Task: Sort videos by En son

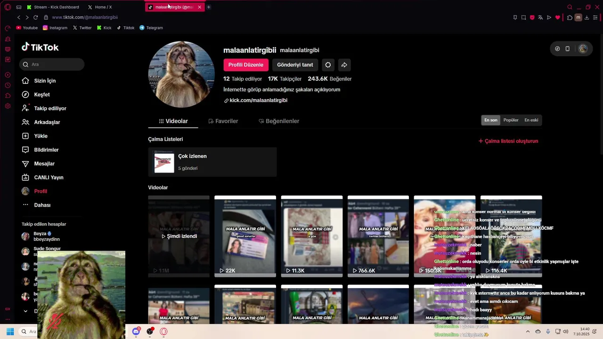Action: [x=491, y=120]
